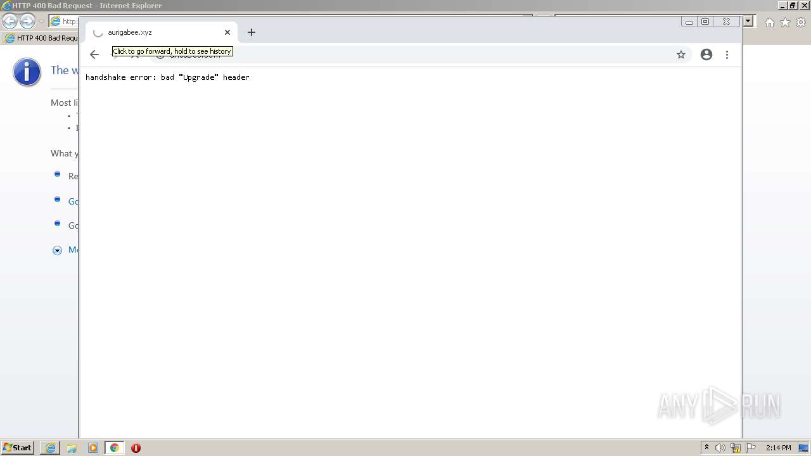Click the Internet Explorer title bar icon
811x456 pixels.
(6, 6)
